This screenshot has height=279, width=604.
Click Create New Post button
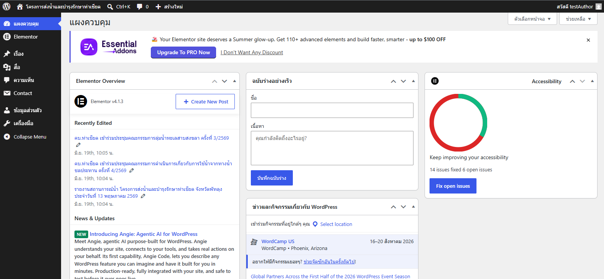pyautogui.click(x=205, y=102)
